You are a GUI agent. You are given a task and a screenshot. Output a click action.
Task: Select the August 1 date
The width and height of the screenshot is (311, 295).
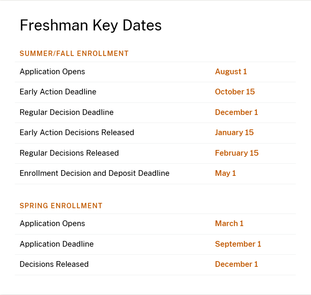[231, 72]
